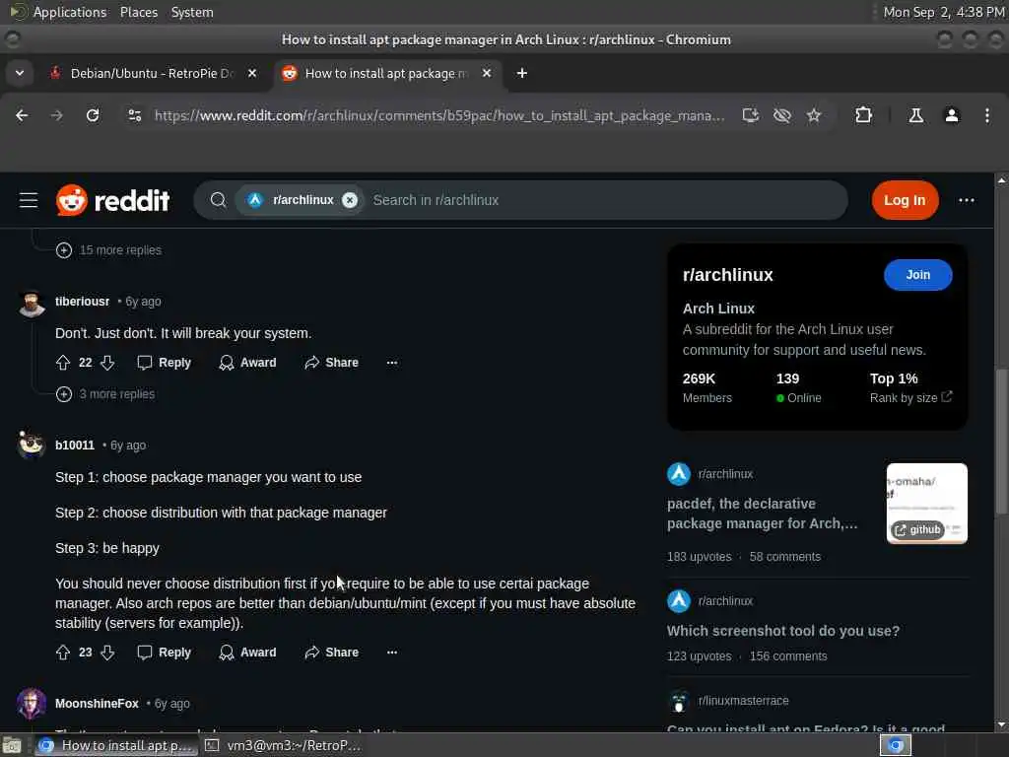Open the System menu
Screen dimensions: 1009x757
pyautogui.click(x=192, y=12)
